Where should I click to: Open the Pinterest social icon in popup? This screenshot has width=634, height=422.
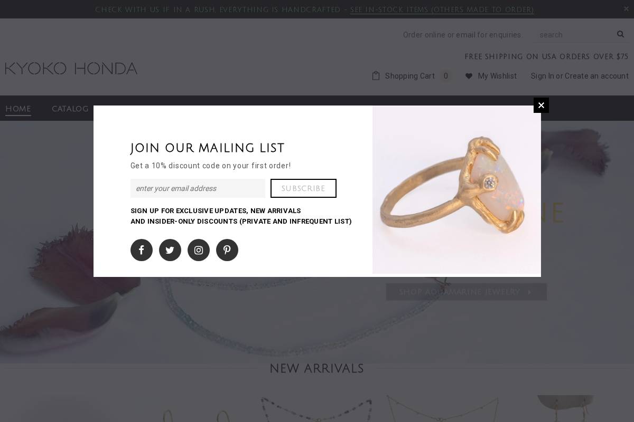tap(227, 250)
